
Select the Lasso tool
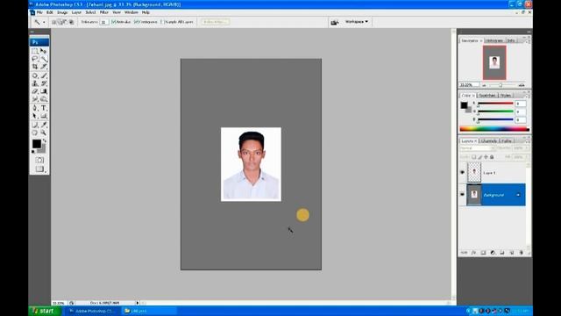click(x=35, y=59)
